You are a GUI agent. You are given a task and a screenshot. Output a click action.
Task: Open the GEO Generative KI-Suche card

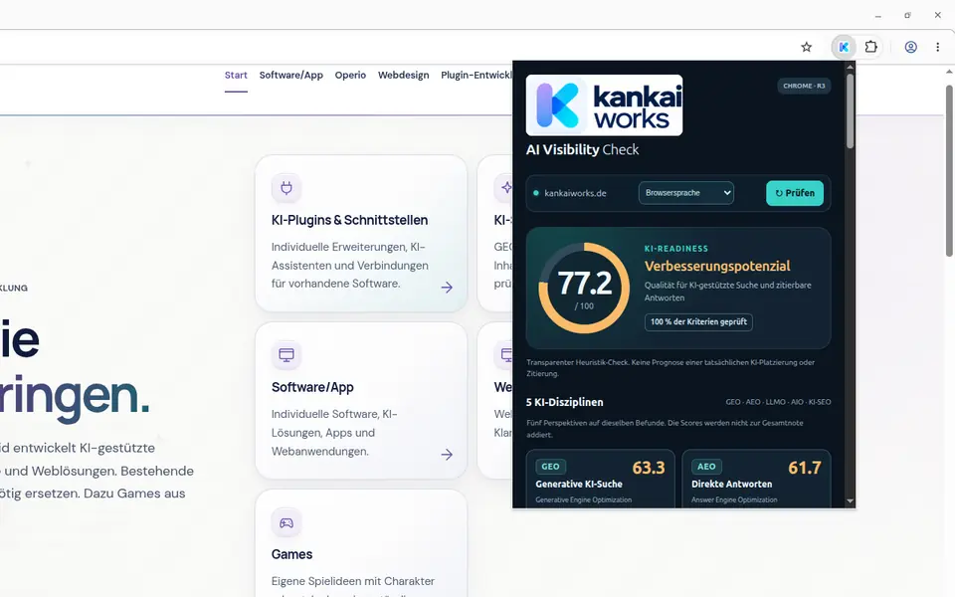click(x=601, y=479)
